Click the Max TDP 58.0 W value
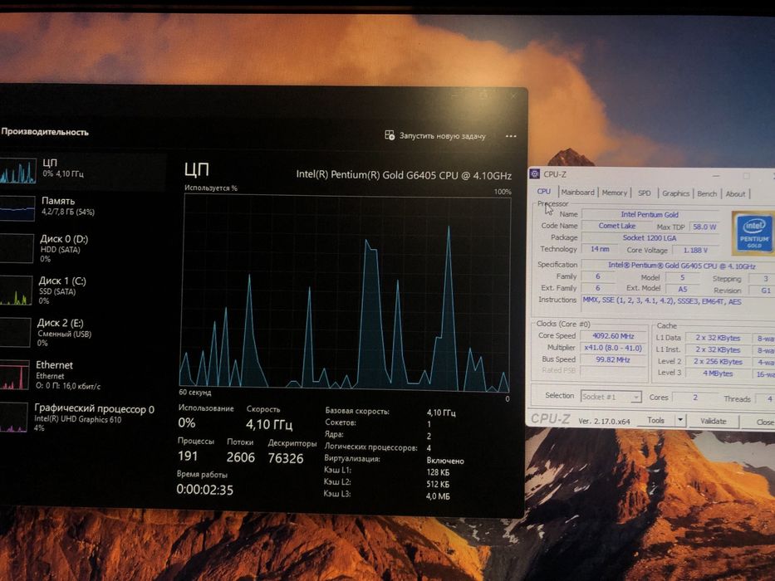775x581 pixels. click(704, 227)
